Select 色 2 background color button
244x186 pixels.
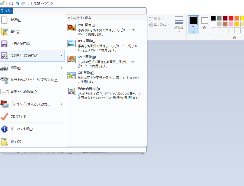[x=205, y=25]
